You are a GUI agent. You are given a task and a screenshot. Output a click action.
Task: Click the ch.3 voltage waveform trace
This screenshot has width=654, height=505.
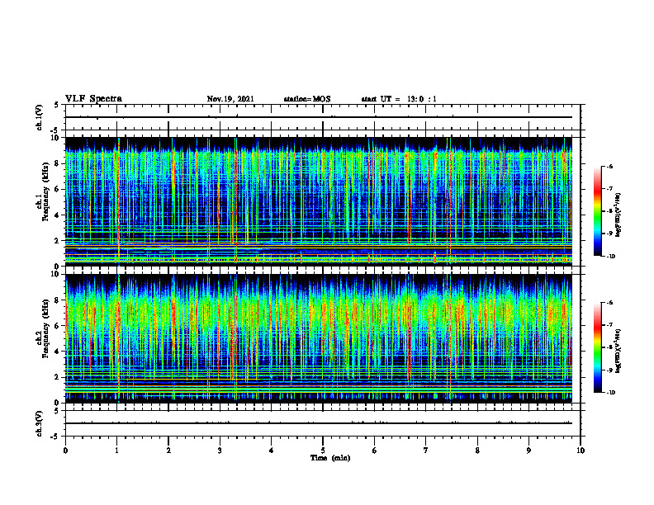pos(319,423)
